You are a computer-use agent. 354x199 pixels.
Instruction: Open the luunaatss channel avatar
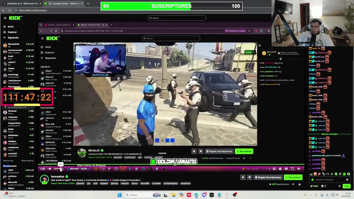coord(44,179)
